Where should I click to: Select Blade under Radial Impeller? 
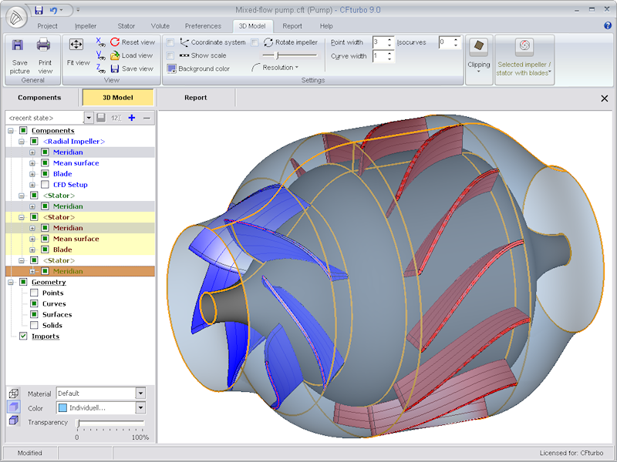pos(62,174)
